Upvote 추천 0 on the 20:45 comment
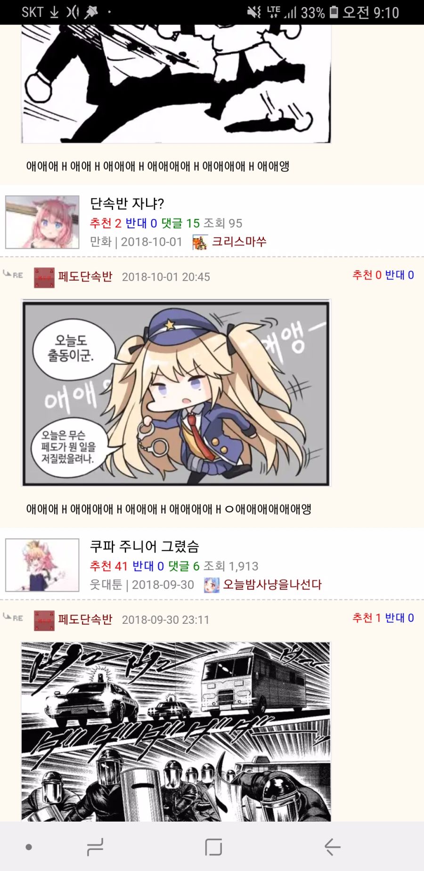 (367, 275)
